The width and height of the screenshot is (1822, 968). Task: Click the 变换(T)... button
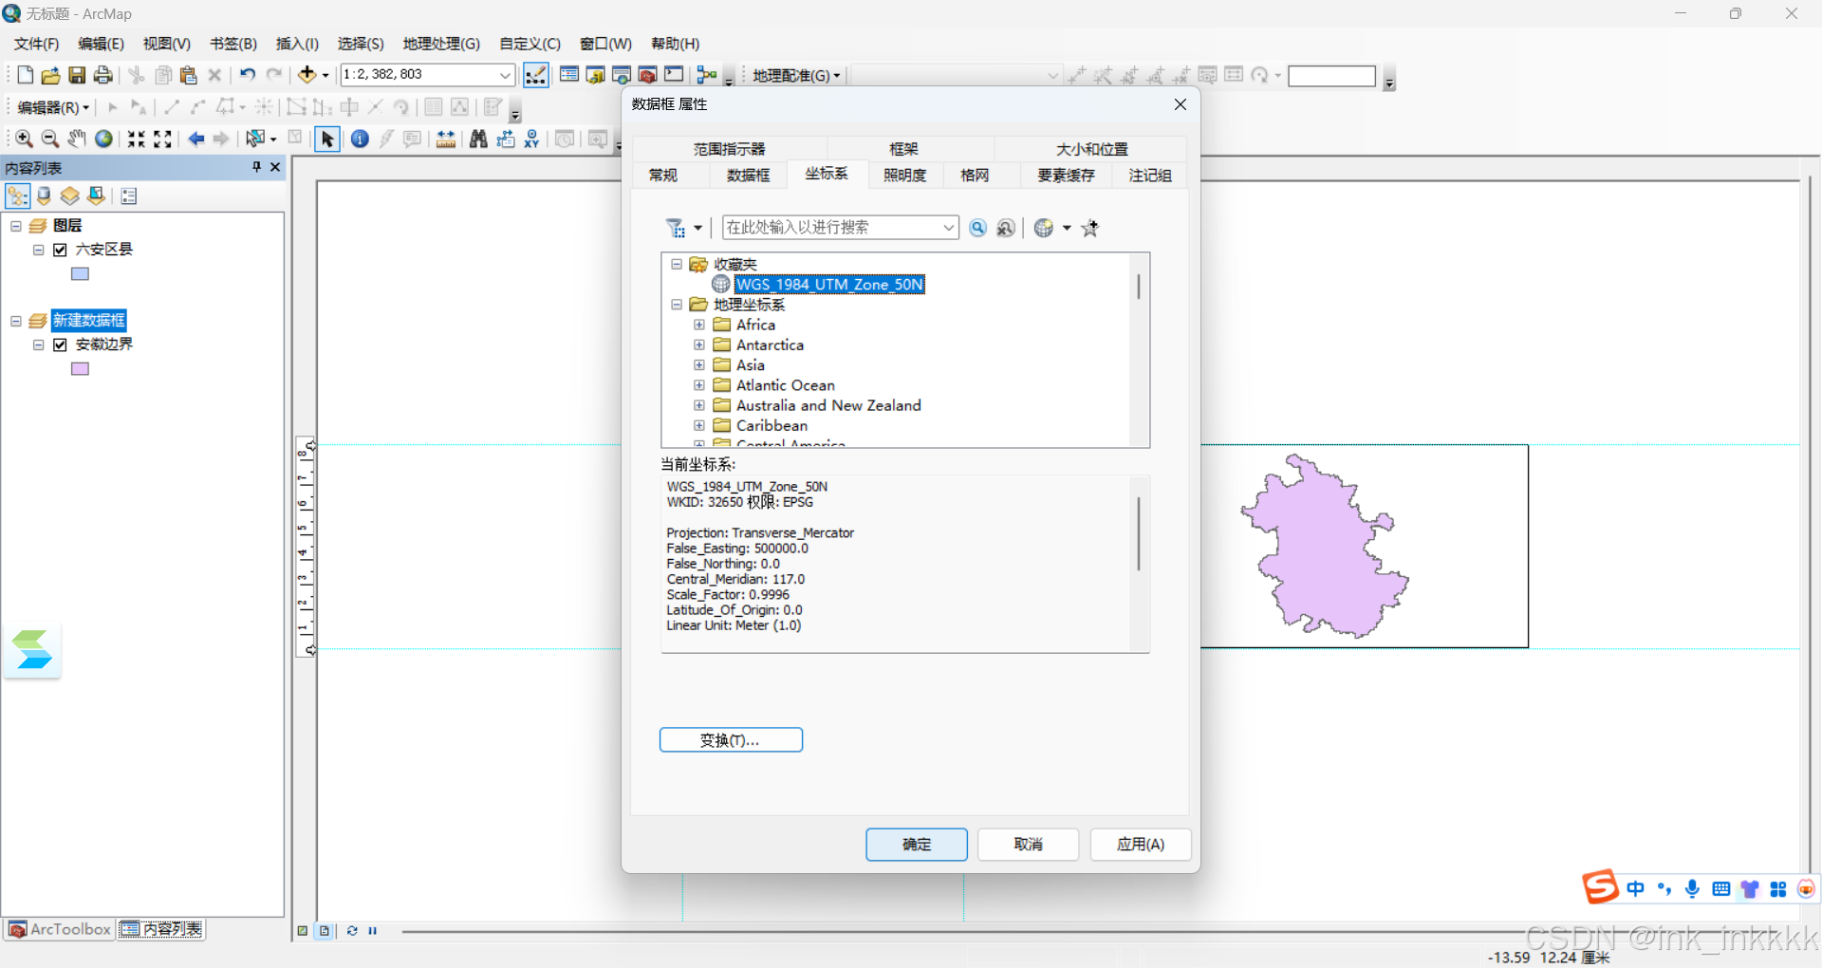pos(731,740)
